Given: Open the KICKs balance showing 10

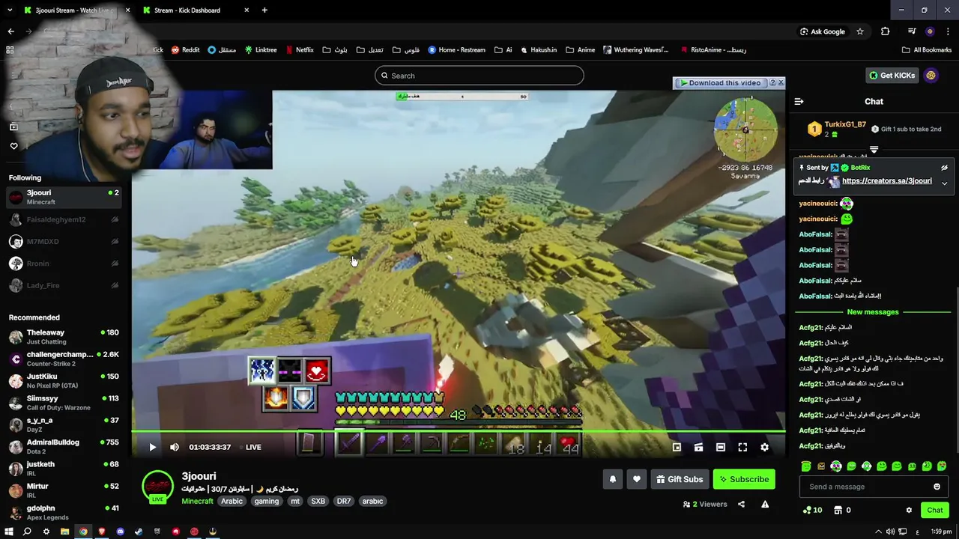Looking at the screenshot, I should tap(812, 510).
